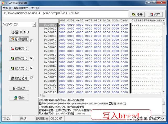
Task: Click the 就绪 status field
Action: point(23,118)
